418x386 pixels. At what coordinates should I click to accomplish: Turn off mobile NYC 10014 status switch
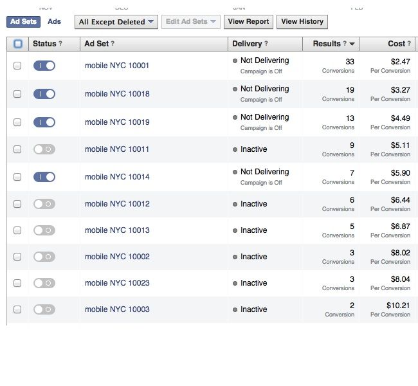point(44,177)
